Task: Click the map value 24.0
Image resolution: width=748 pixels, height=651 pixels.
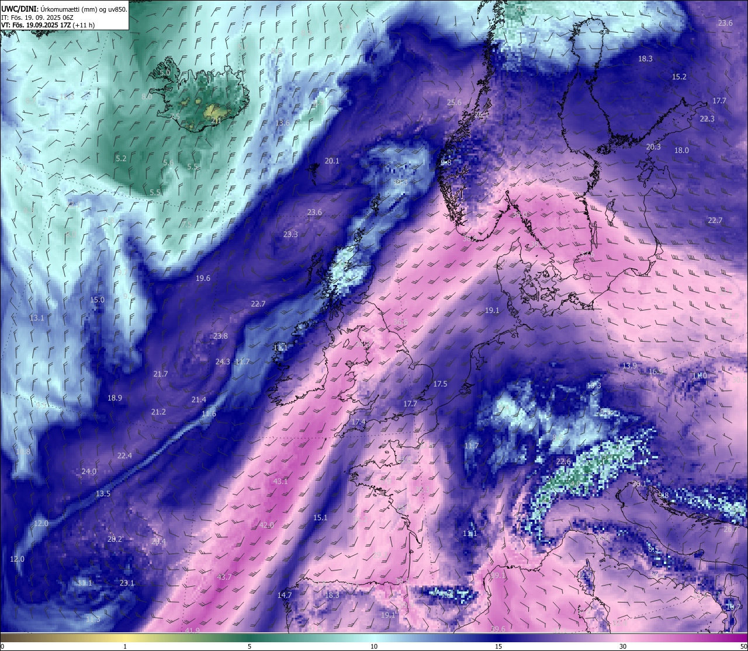Action: point(89,472)
